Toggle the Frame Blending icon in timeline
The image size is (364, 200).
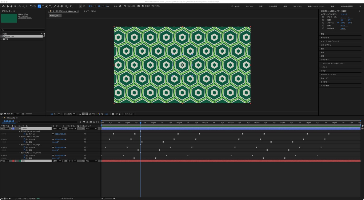(91, 122)
